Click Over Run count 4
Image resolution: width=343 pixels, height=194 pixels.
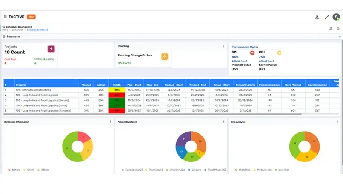coord(5,64)
